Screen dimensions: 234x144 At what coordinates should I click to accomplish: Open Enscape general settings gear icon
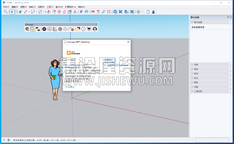72,29
